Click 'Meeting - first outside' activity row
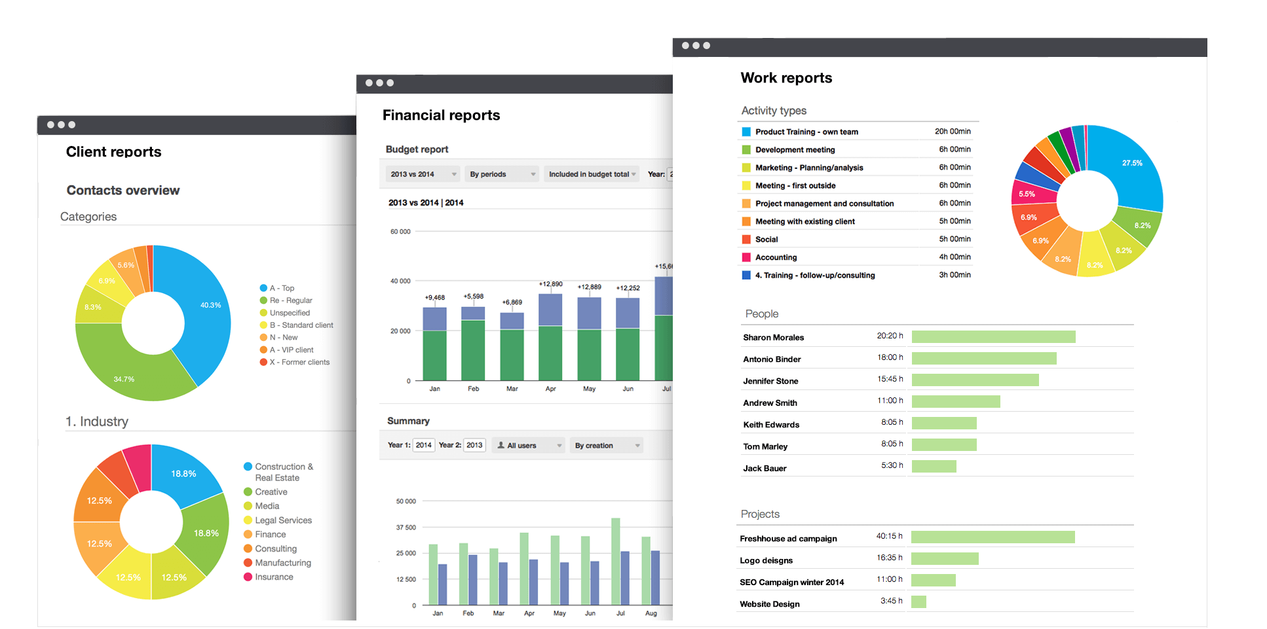This screenshot has height=629, width=1267. pyautogui.click(x=856, y=186)
